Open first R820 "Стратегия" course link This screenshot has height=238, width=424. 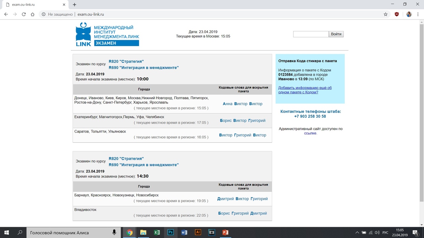[x=126, y=61]
